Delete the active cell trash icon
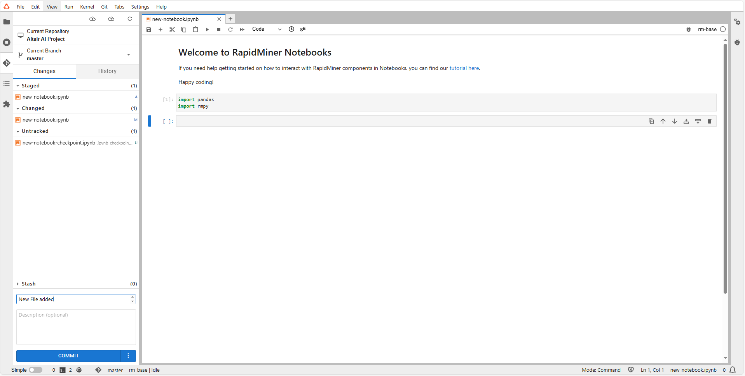The image size is (745, 376). click(x=710, y=121)
